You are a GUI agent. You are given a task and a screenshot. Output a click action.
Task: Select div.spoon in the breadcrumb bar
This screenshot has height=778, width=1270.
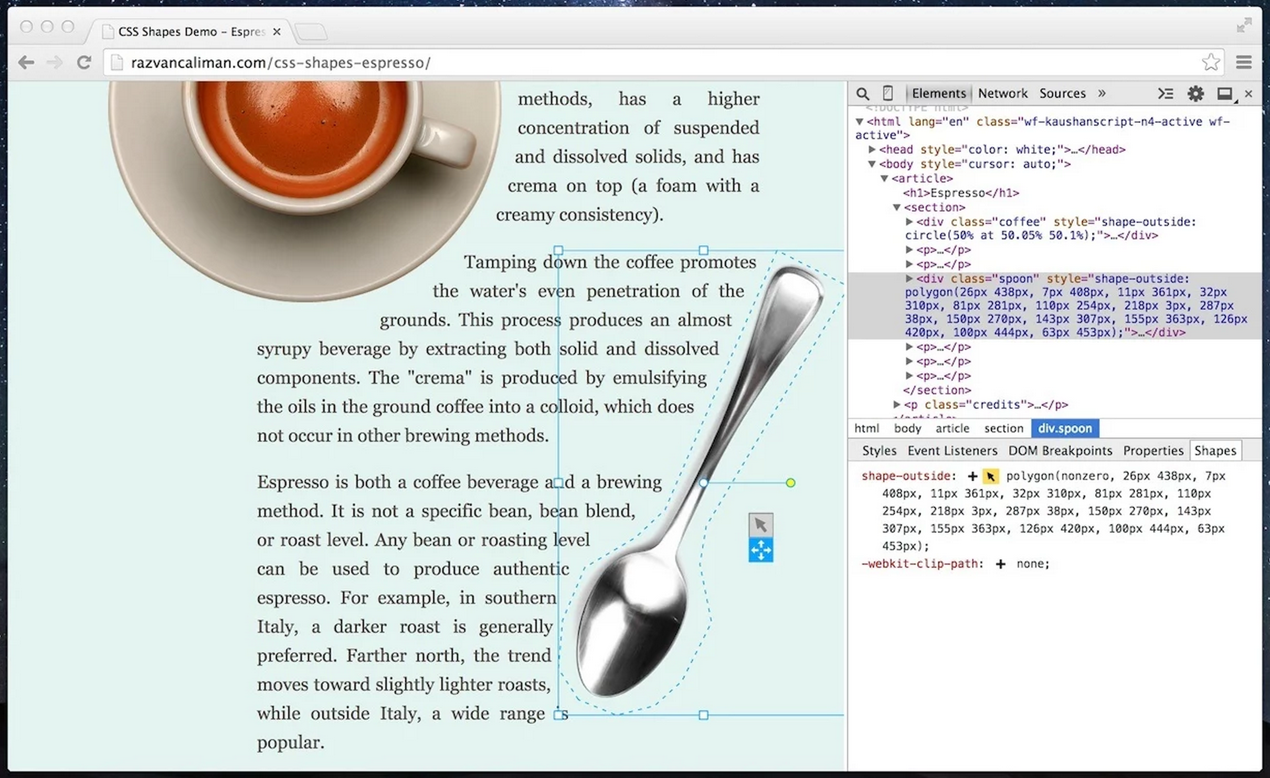pyautogui.click(x=1065, y=428)
